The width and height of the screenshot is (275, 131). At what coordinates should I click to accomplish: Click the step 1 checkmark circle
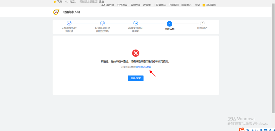tap(69, 23)
